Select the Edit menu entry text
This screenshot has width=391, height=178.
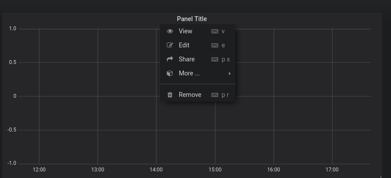click(184, 45)
